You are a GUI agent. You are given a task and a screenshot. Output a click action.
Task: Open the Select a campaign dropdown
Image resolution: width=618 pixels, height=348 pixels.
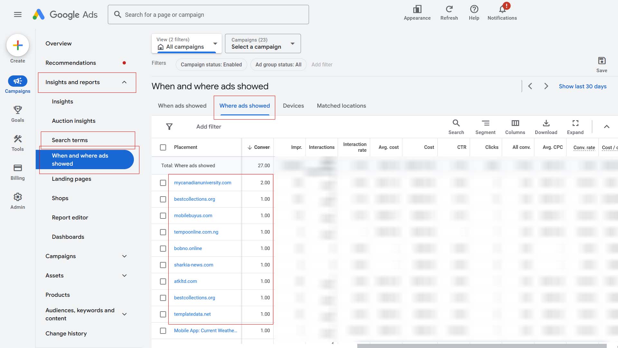coord(263,43)
